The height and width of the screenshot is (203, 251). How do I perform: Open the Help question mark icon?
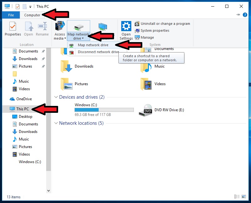(245, 15)
